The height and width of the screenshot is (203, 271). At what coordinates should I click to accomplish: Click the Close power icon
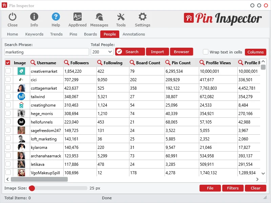pos(13,17)
